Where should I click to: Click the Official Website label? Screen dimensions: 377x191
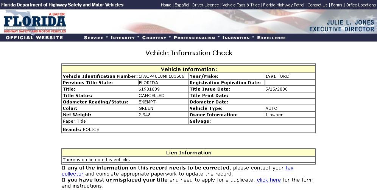point(34,38)
